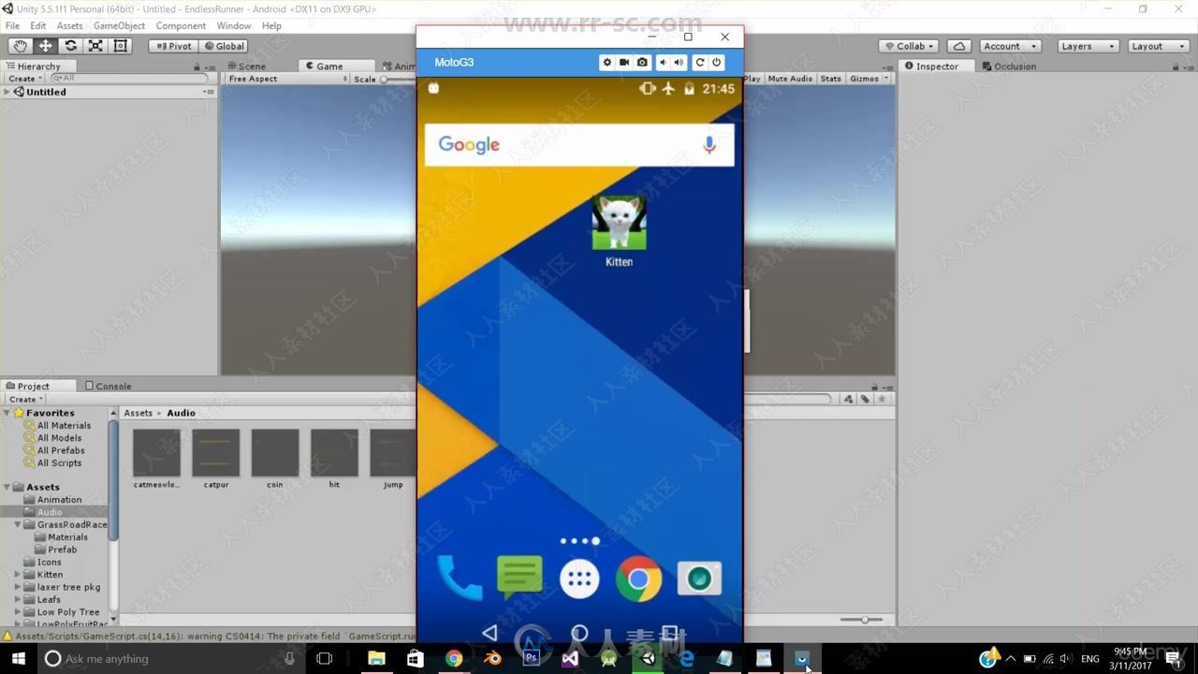Screen dimensions: 1198x674
Task: Open the Free Aspect dropdown
Action: [286, 79]
